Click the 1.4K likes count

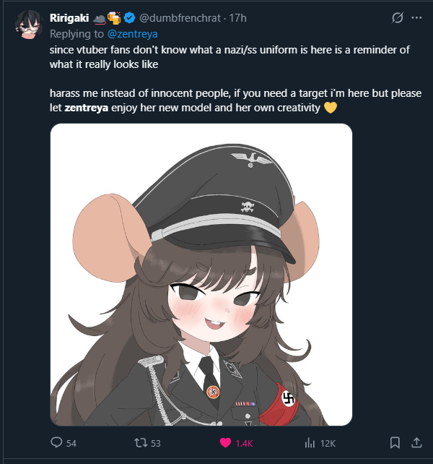[244, 443]
